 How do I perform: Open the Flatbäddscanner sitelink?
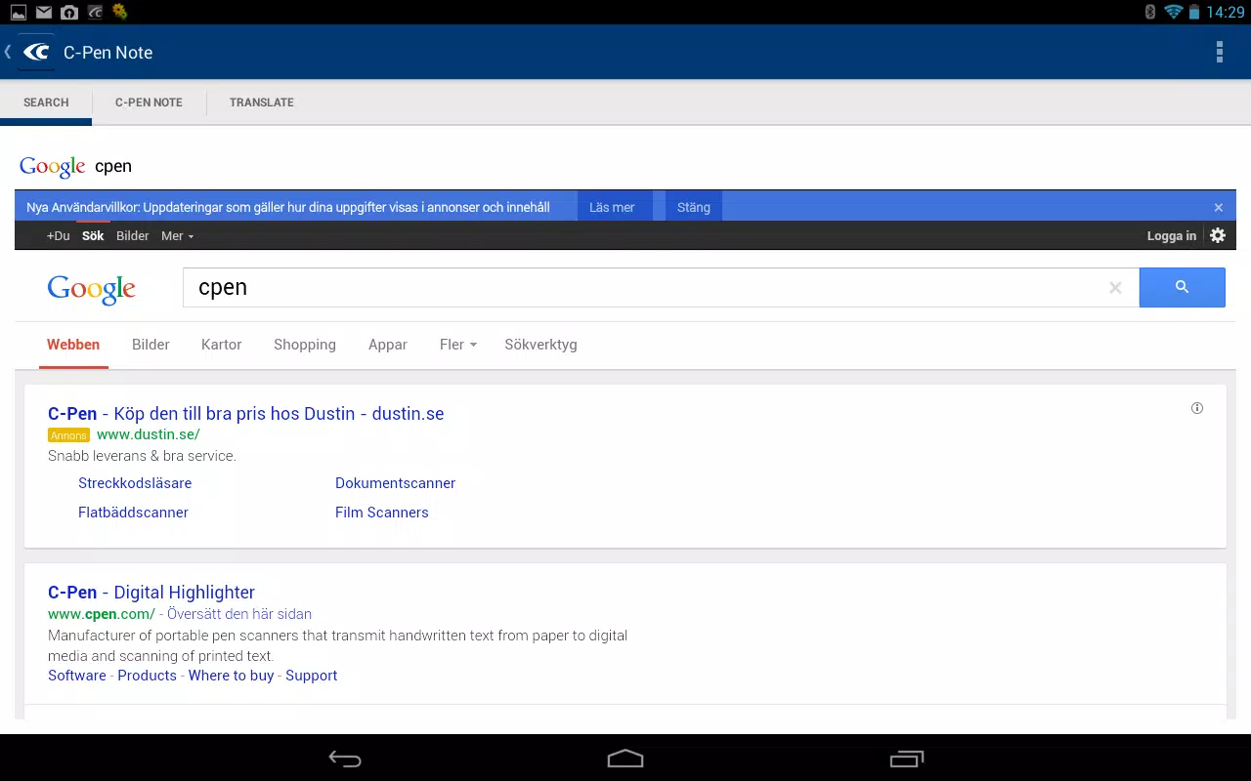(133, 513)
